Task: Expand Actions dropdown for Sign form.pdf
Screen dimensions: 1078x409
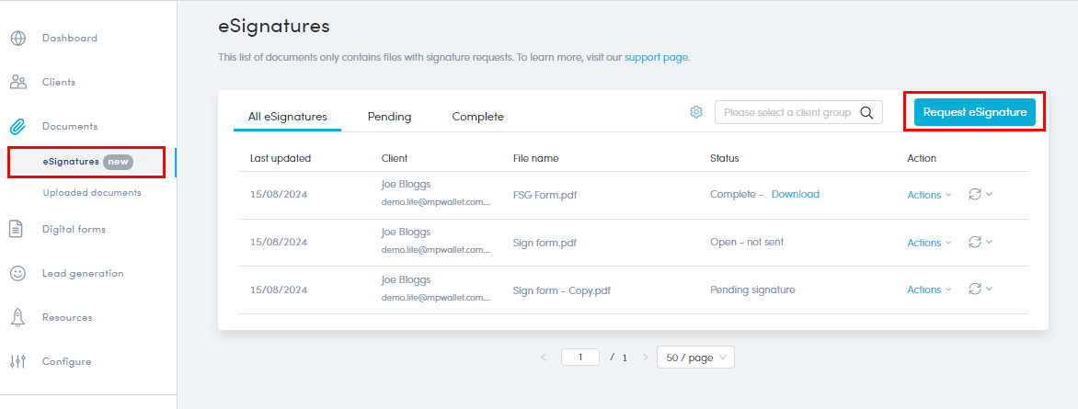Action: (x=929, y=243)
